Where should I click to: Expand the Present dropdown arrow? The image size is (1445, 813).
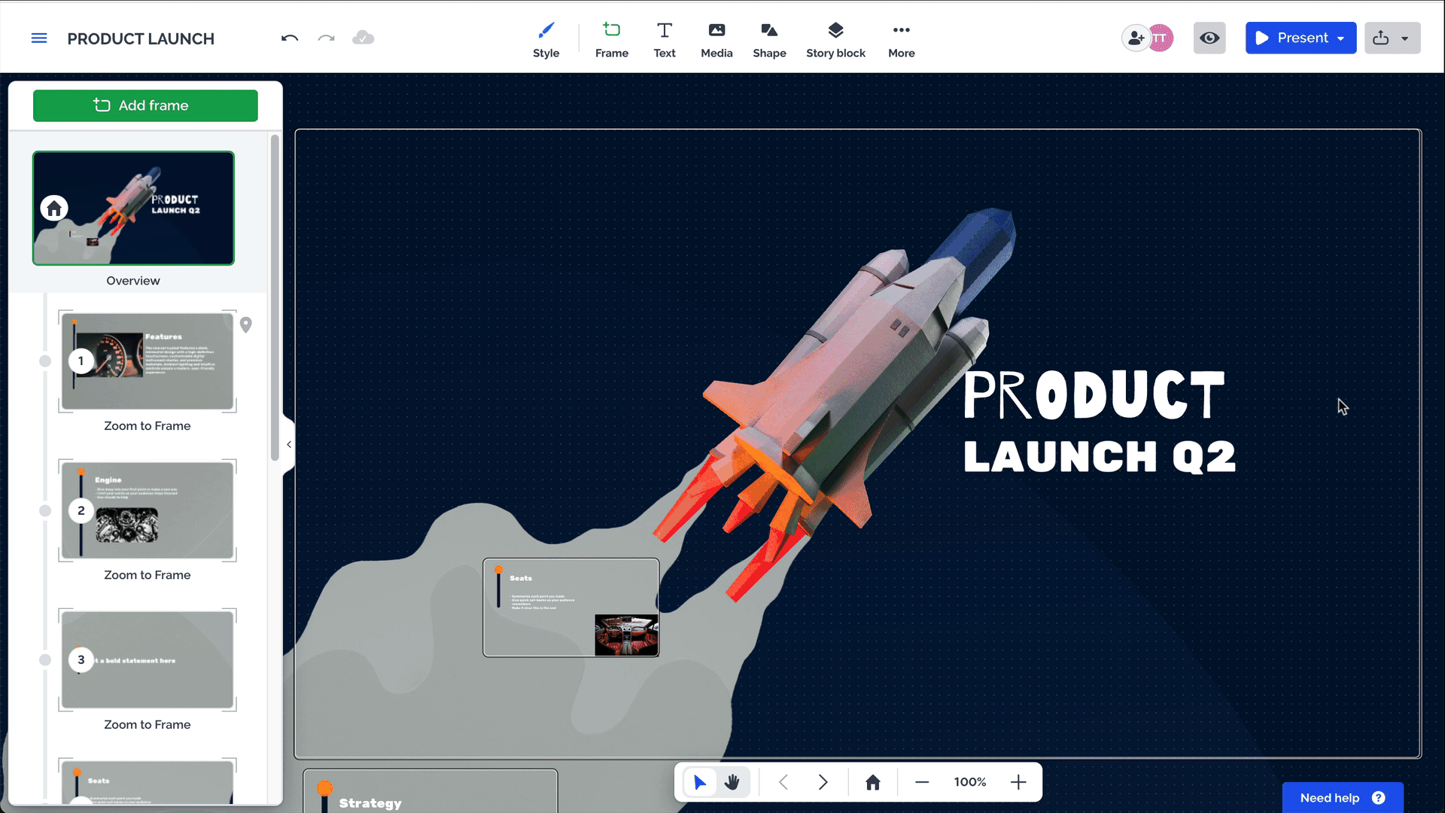(1341, 38)
